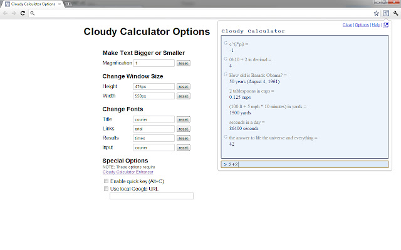Reset the Magnification value
This screenshot has width=401, height=250.
(183, 63)
